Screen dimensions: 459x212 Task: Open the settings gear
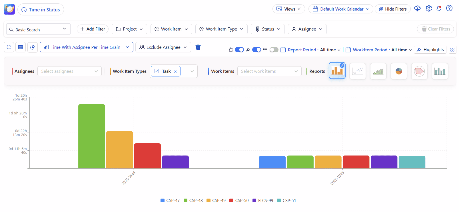tap(428, 9)
